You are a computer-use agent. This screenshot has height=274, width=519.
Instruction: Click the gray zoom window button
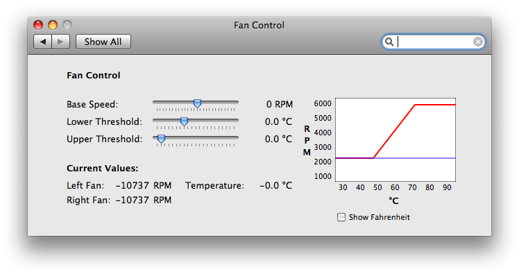coord(67,25)
